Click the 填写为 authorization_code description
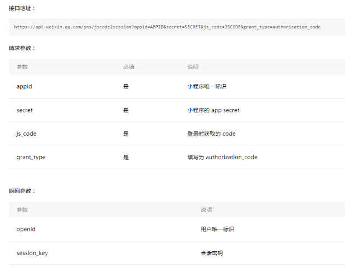Viewport: 345px width, 270px height. pos(222,157)
